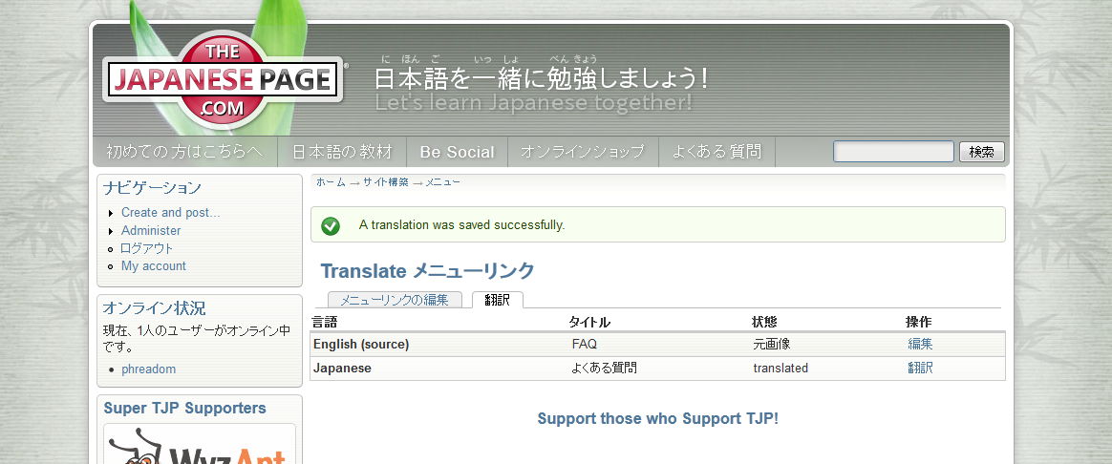
Task: Open My account link
Action: click(153, 266)
